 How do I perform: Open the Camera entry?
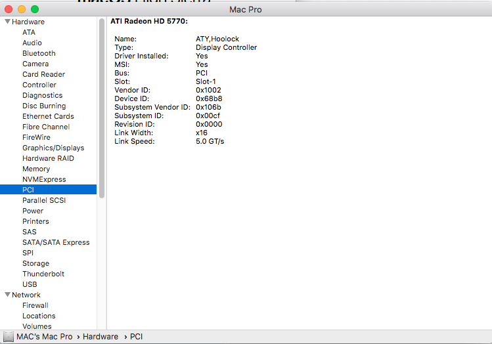click(x=35, y=64)
